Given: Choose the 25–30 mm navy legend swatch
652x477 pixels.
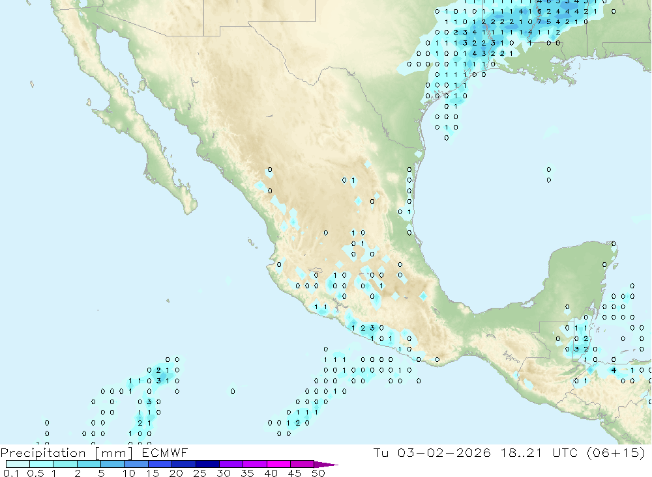Looking at the screenshot, I should click(207, 464).
